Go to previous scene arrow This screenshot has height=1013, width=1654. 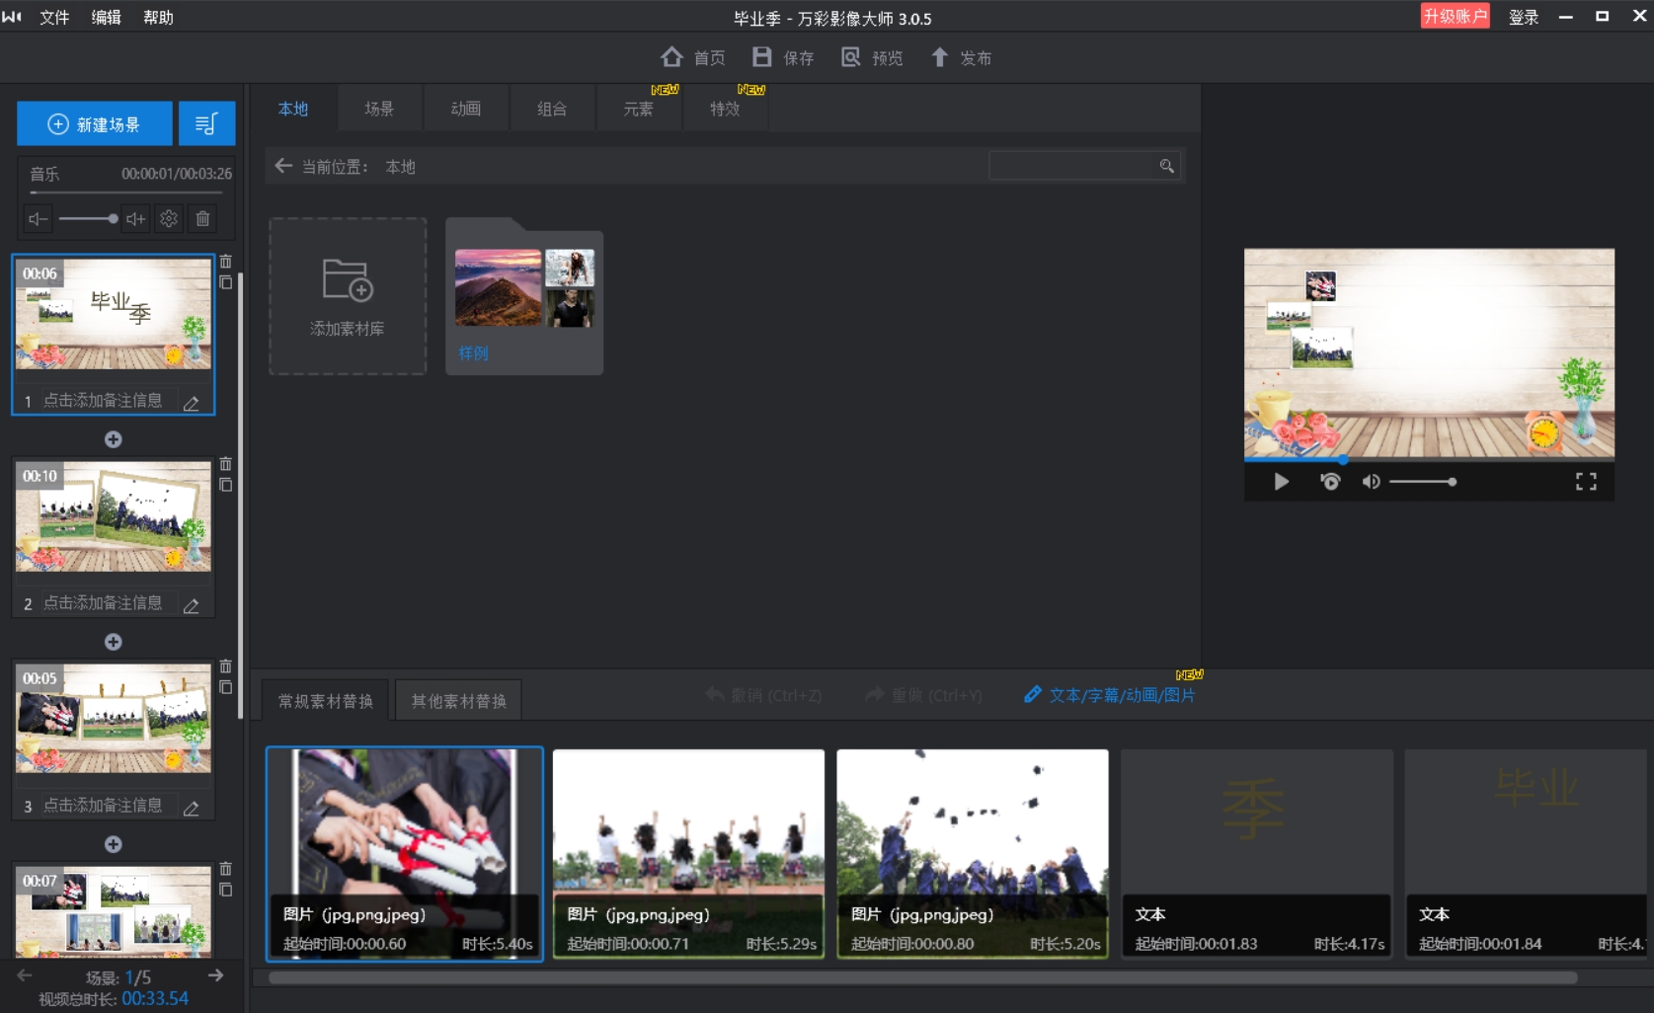(25, 975)
